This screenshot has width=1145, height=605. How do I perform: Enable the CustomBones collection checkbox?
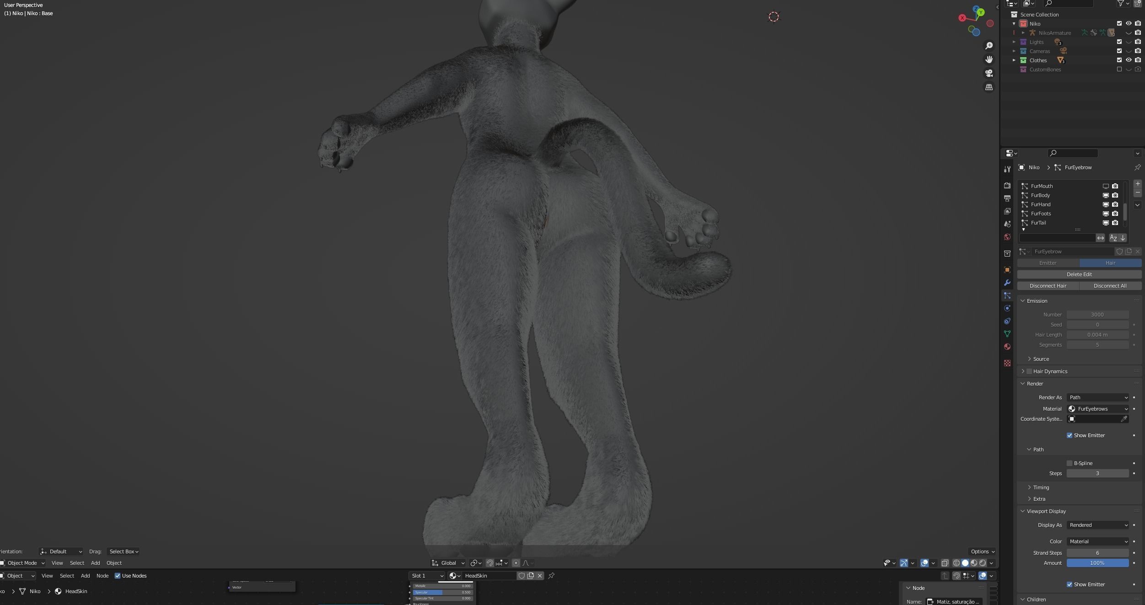pos(1119,70)
